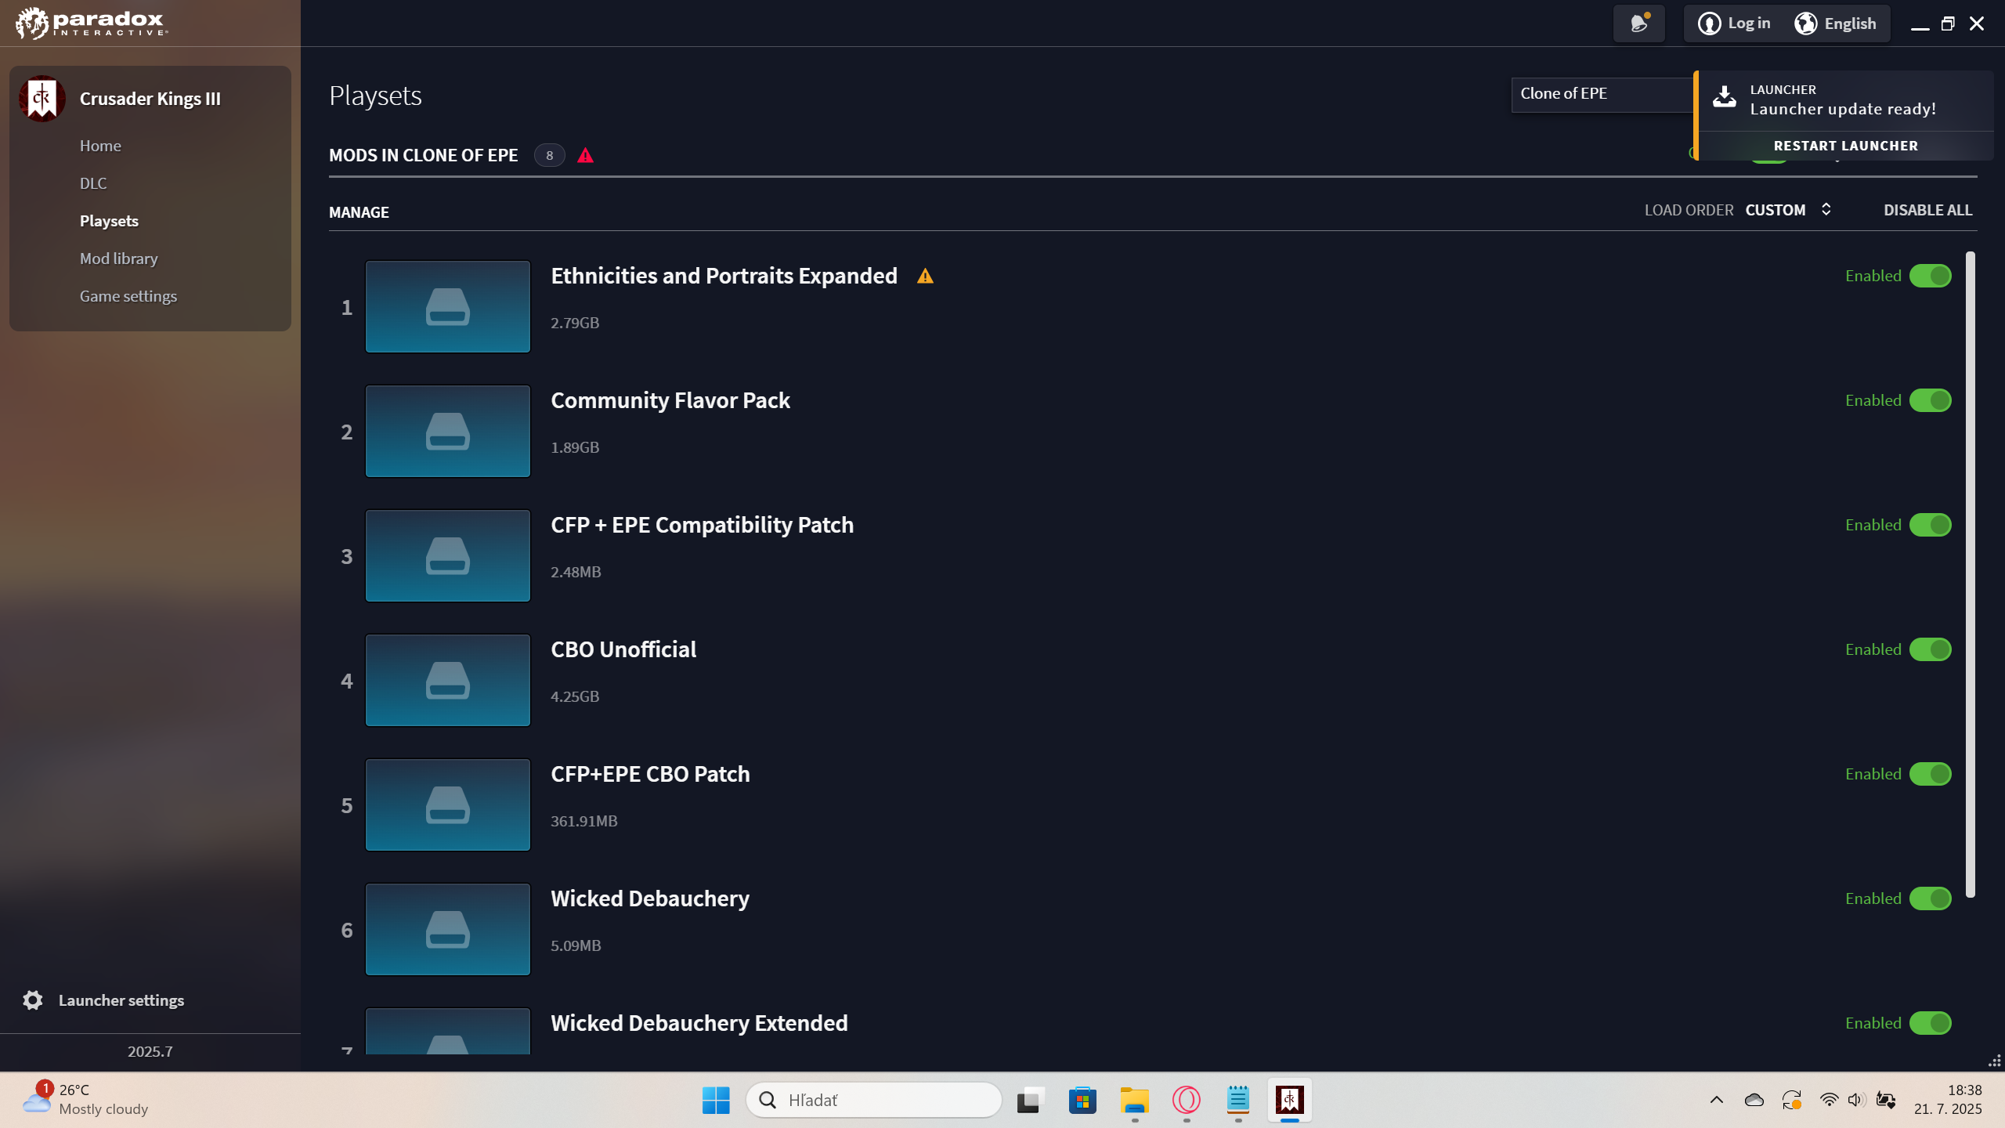Select the CFP+EPE CBO Patch title
The height and width of the screenshot is (1128, 2005).
(650, 774)
